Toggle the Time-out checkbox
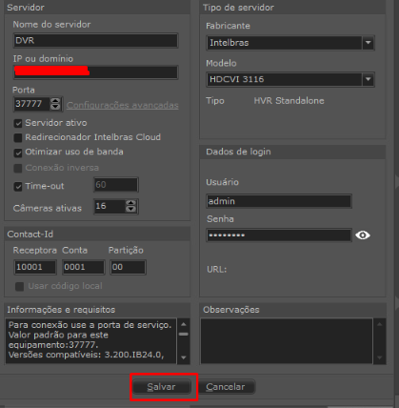Viewport: 399px width, 408px height. (x=18, y=187)
